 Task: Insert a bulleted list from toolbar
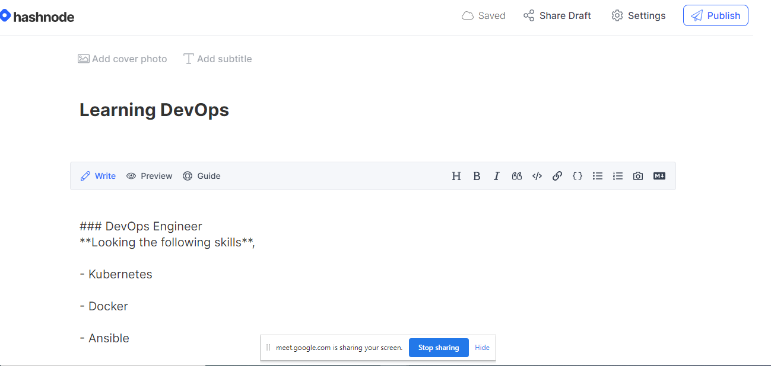[x=598, y=176]
